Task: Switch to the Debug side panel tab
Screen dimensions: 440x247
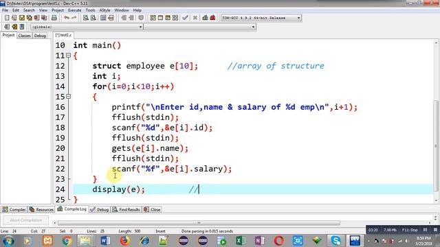Action: click(40, 36)
